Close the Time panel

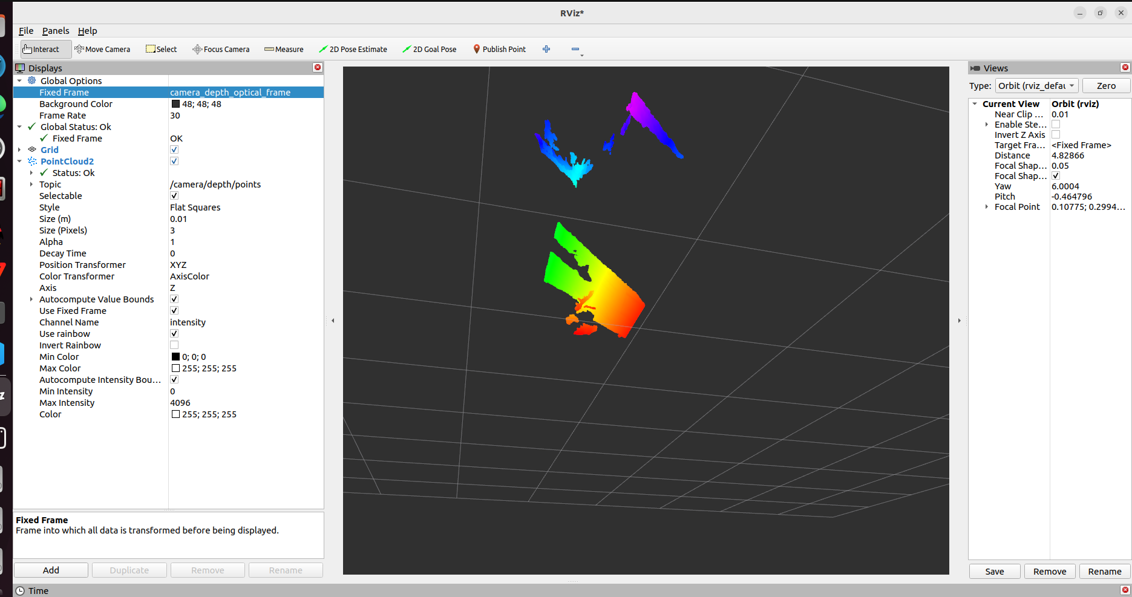(x=1125, y=590)
